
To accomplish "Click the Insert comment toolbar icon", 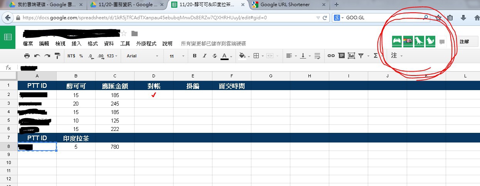I will (341, 56).
